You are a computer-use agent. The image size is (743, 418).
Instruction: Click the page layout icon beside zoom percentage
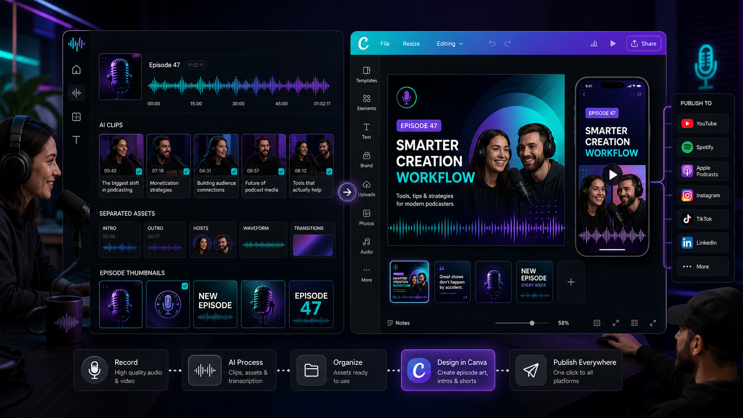coord(597,323)
